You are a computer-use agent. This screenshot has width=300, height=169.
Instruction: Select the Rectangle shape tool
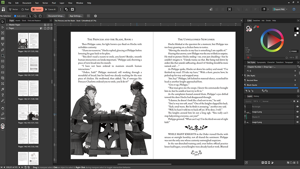(x=2, y=55)
